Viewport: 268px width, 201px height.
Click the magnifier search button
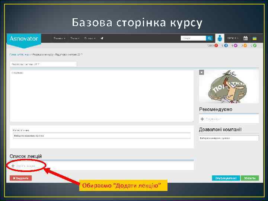pyautogui.click(x=209, y=38)
